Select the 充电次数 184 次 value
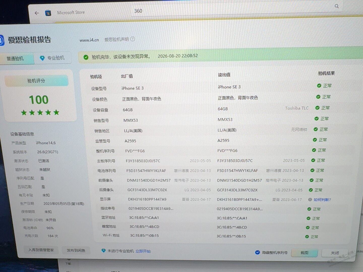The image size is (363, 272). [x=53, y=236]
